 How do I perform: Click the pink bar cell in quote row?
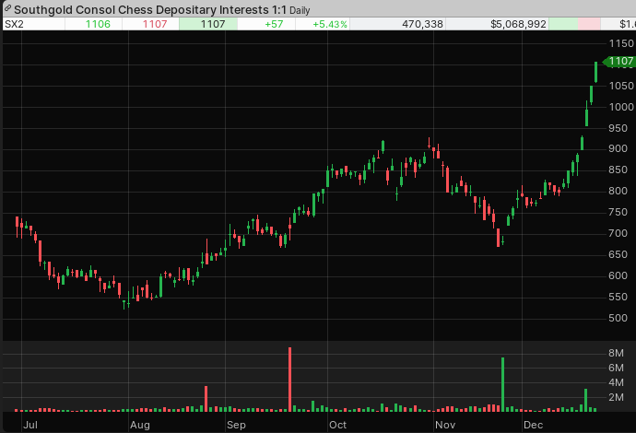(589, 24)
